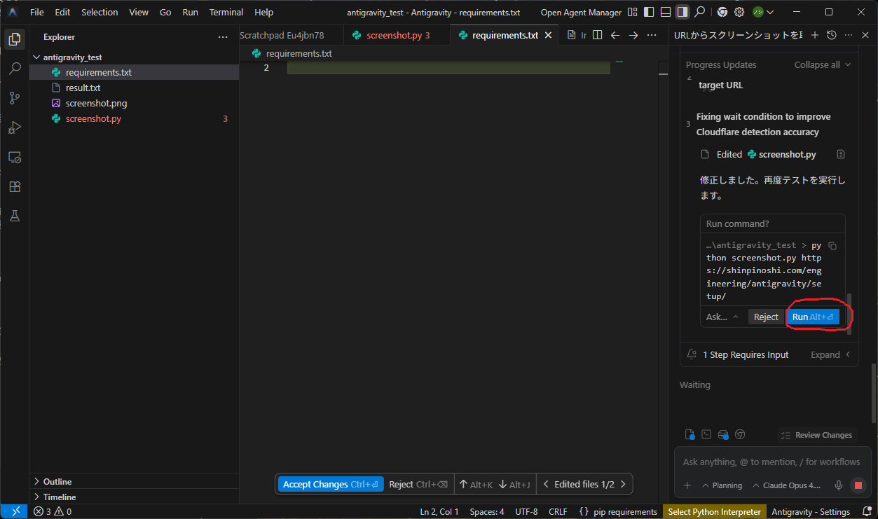This screenshot has height=519, width=878.
Task: Click Review Changes button
Action: (x=816, y=435)
